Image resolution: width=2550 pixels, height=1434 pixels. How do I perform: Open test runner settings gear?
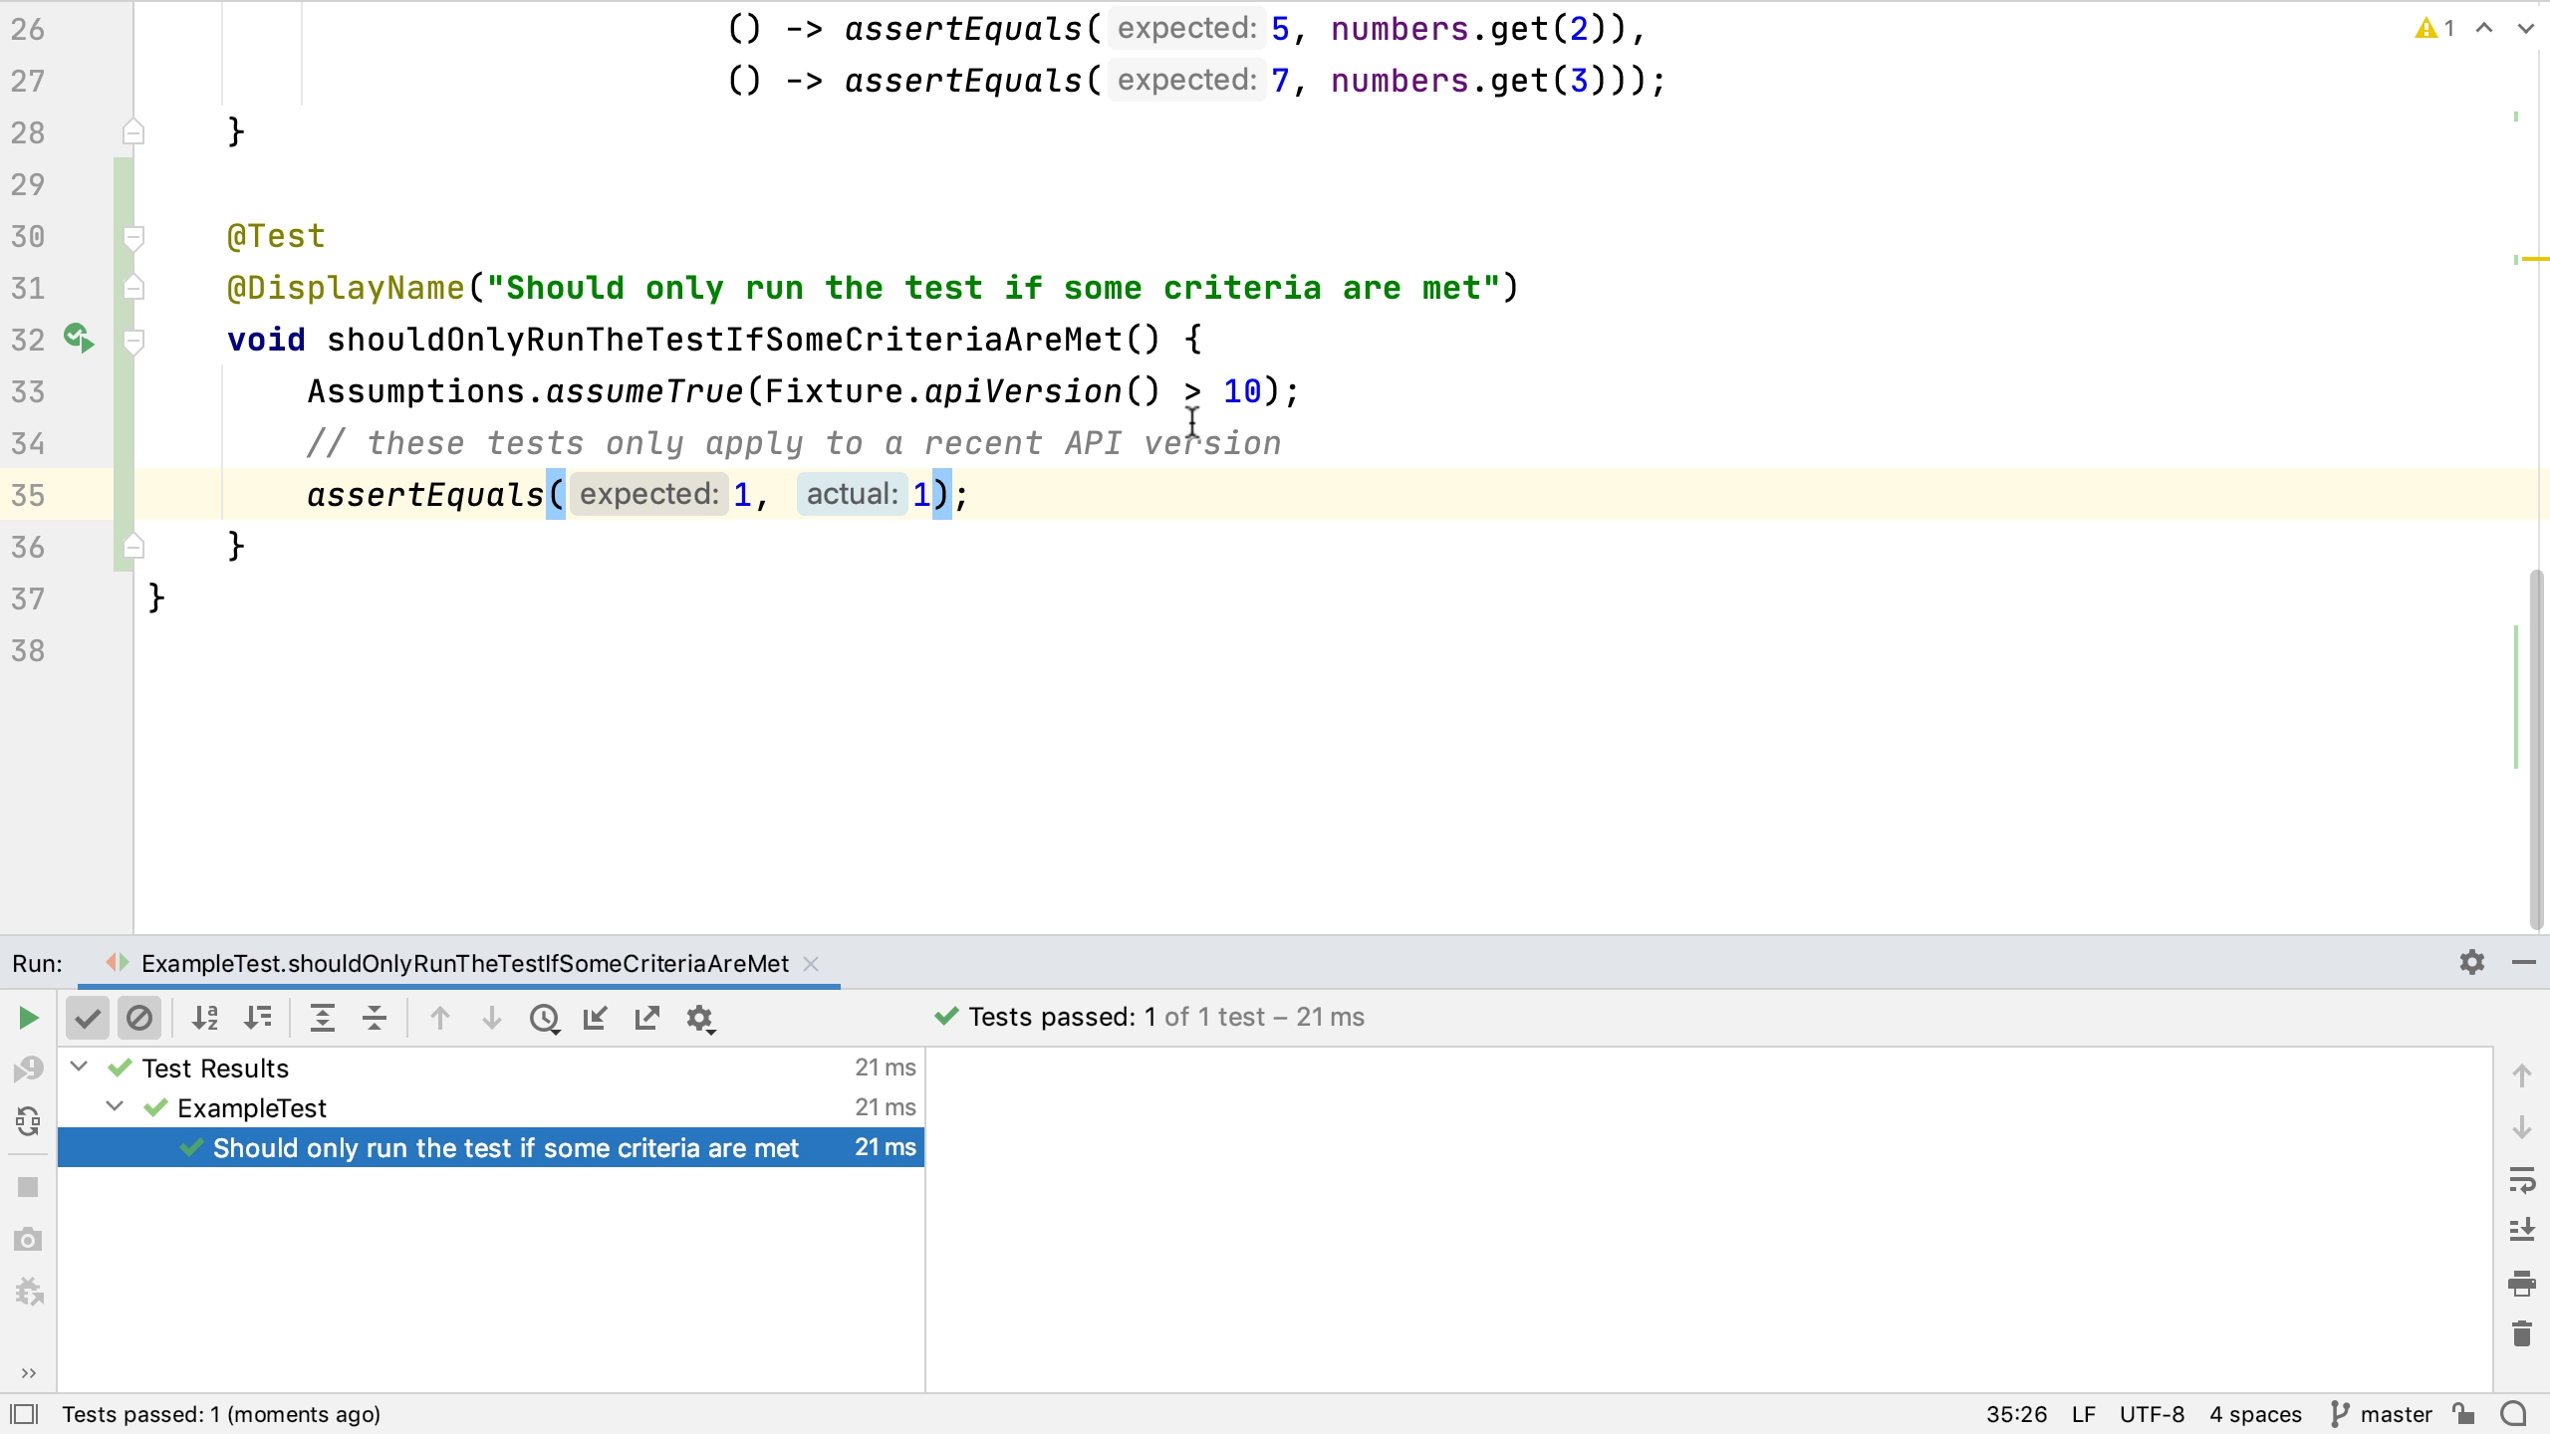click(x=701, y=1019)
